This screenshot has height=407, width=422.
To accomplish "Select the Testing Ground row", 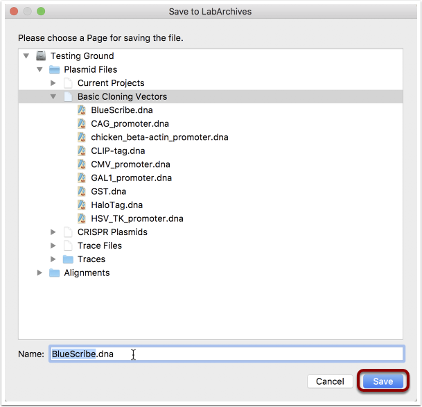I will (x=211, y=55).
